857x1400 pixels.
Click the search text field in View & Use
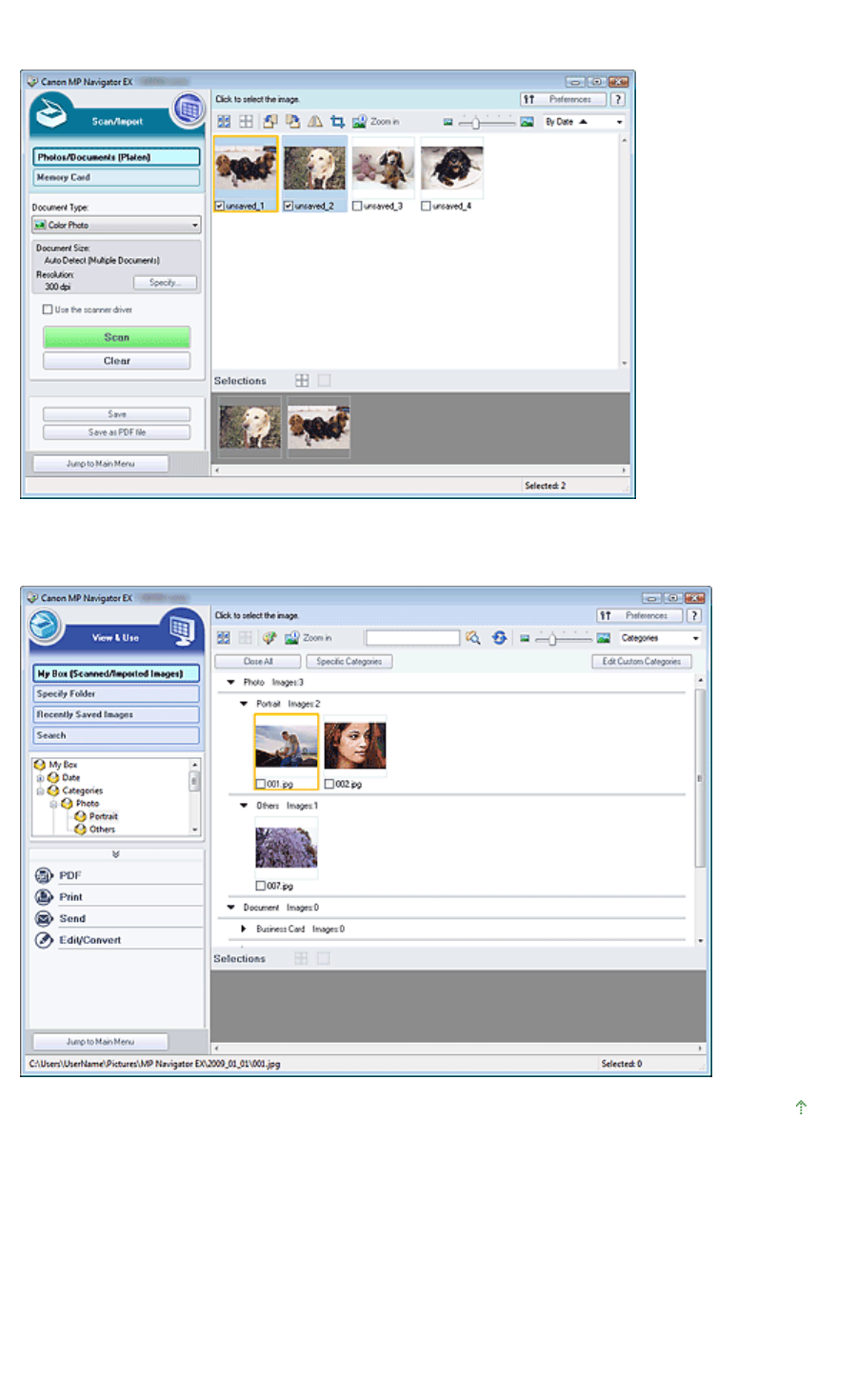[x=412, y=638]
